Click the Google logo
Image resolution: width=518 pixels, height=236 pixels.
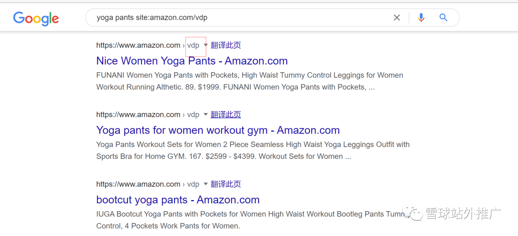point(36,19)
